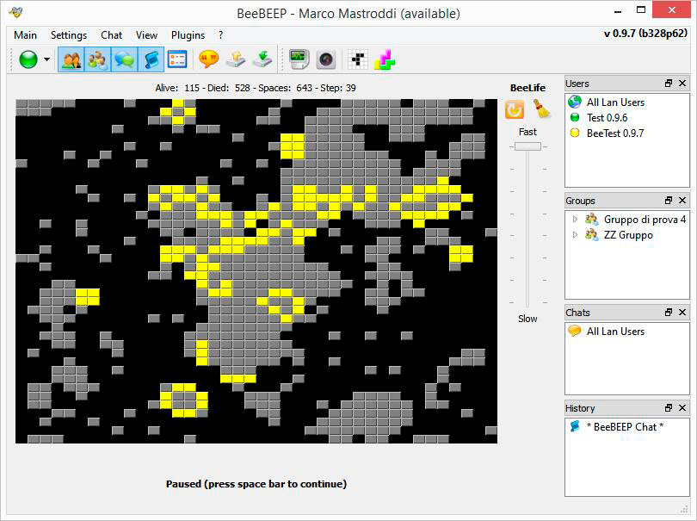This screenshot has height=521, width=697.
Task: Select user Test 0.9.6
Action: click(626, 118)
